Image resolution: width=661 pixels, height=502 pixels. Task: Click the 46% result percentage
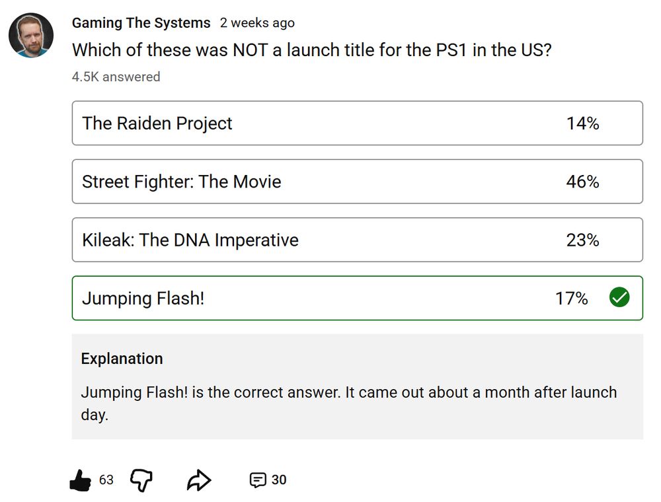582,182
